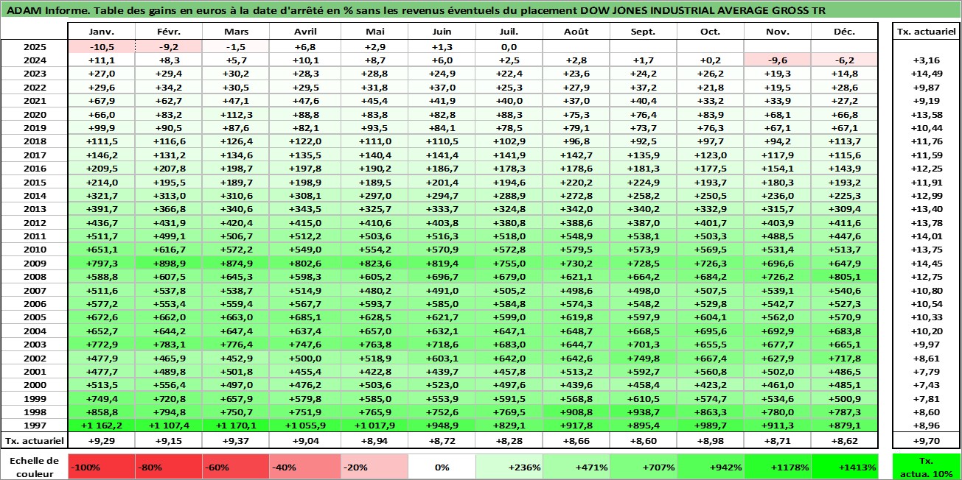
Task: Click the 2025 row label
Action: pyautogui.click(x=35, y=46)
